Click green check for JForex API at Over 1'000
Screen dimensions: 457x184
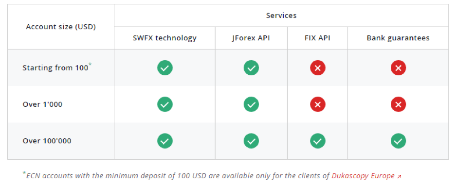click(251, 104)
